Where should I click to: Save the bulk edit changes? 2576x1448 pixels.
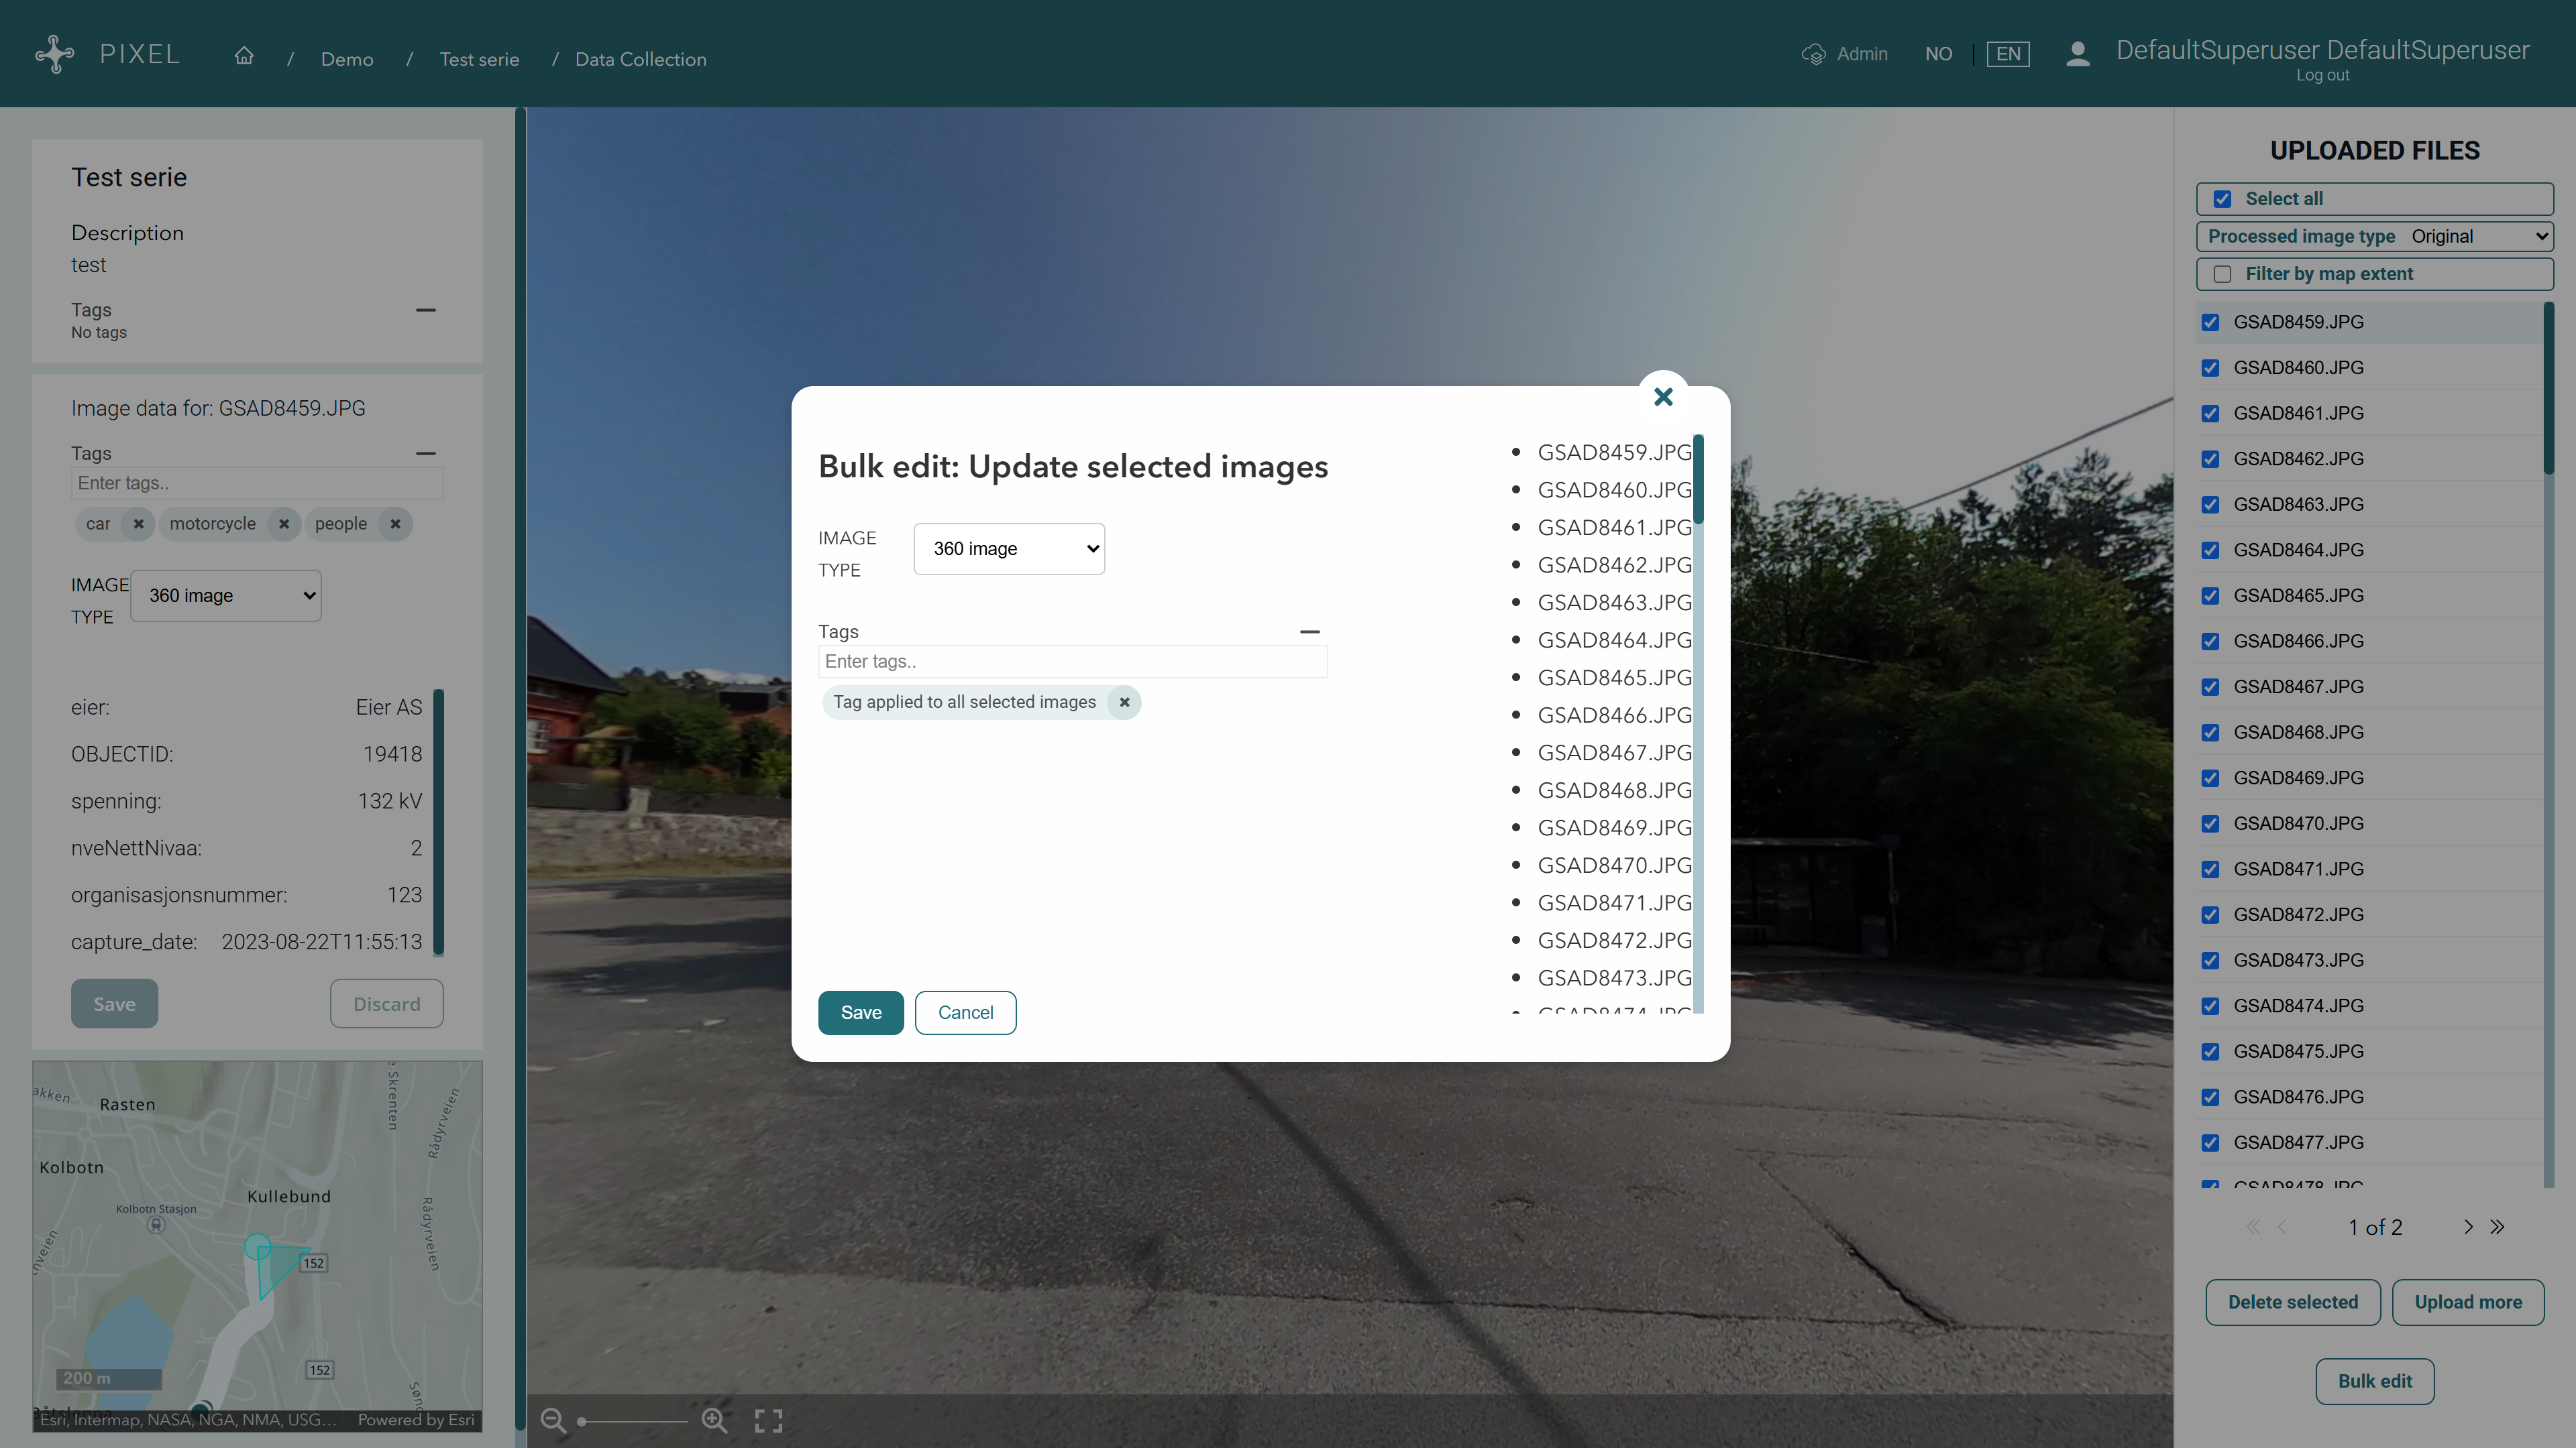pyautogui.click(x=860, y=1012)
